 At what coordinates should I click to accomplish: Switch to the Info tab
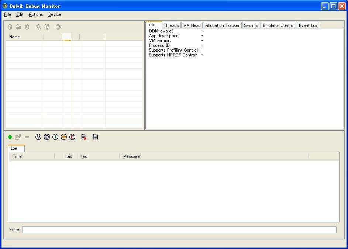click(154, 25)
